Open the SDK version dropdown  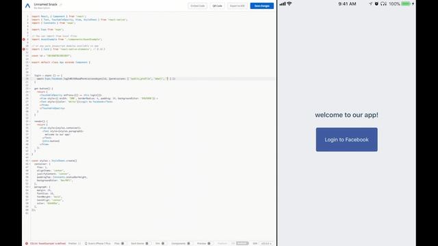266,243
